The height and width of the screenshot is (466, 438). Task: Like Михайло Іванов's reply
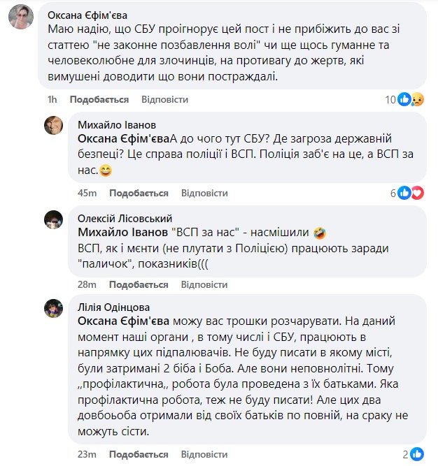pyautogui.click(x=139, y=194)
